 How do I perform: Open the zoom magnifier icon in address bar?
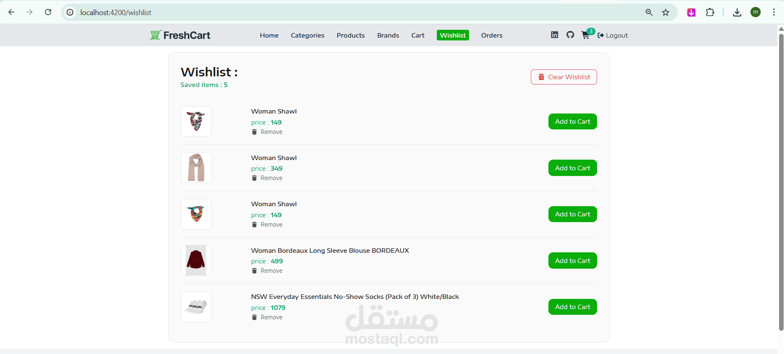pos(649,12)
